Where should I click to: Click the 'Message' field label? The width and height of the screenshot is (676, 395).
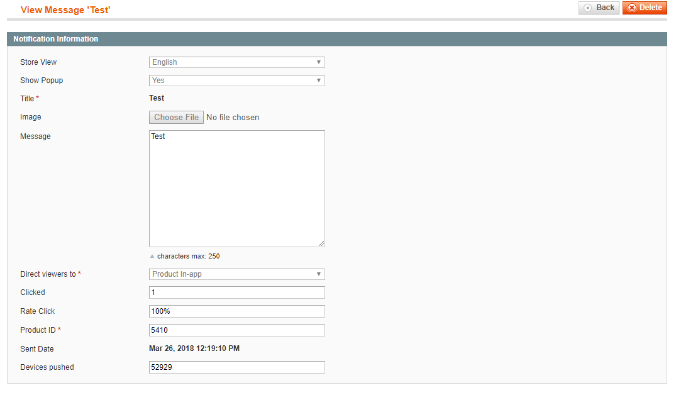tap(35, 136)
